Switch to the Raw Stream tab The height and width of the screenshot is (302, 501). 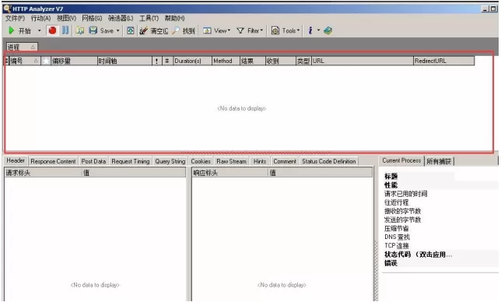231,161
